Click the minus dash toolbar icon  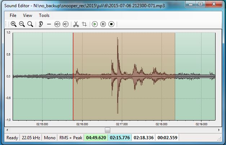[49, 24]
